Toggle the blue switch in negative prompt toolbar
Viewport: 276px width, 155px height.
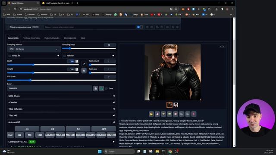point(140,27)
